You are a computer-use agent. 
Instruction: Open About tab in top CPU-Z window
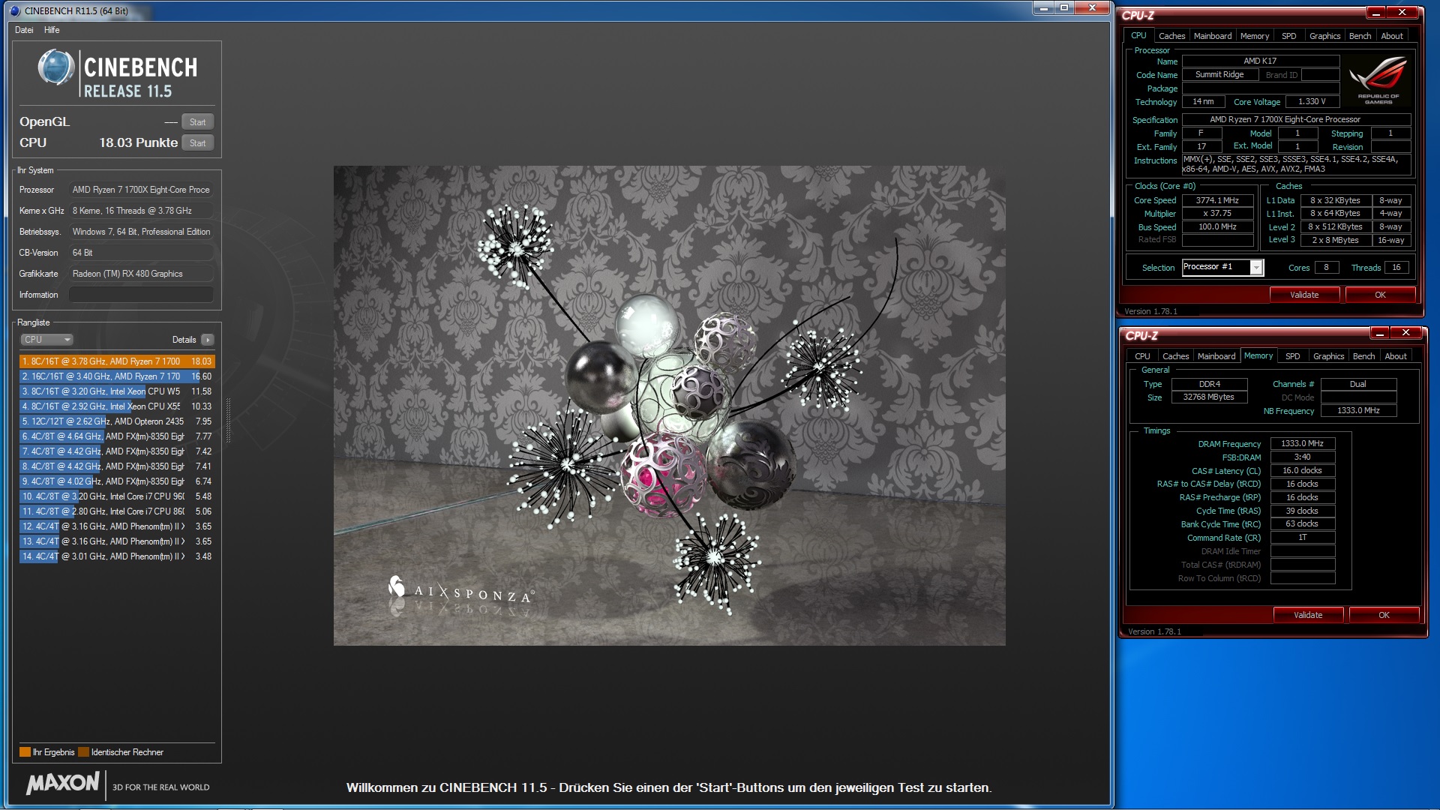pyautogui.click(x=1392, y=36)
